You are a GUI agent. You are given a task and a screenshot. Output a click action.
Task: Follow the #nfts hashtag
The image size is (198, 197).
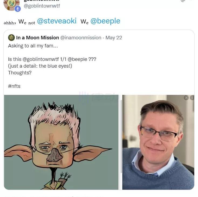[14, 86]
